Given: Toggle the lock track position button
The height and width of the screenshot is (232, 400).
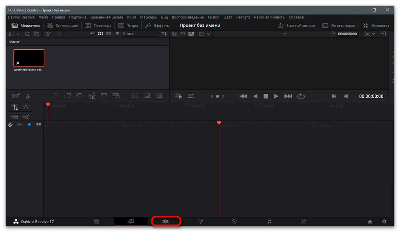Looking at the screenshot, I should point(14,107).
